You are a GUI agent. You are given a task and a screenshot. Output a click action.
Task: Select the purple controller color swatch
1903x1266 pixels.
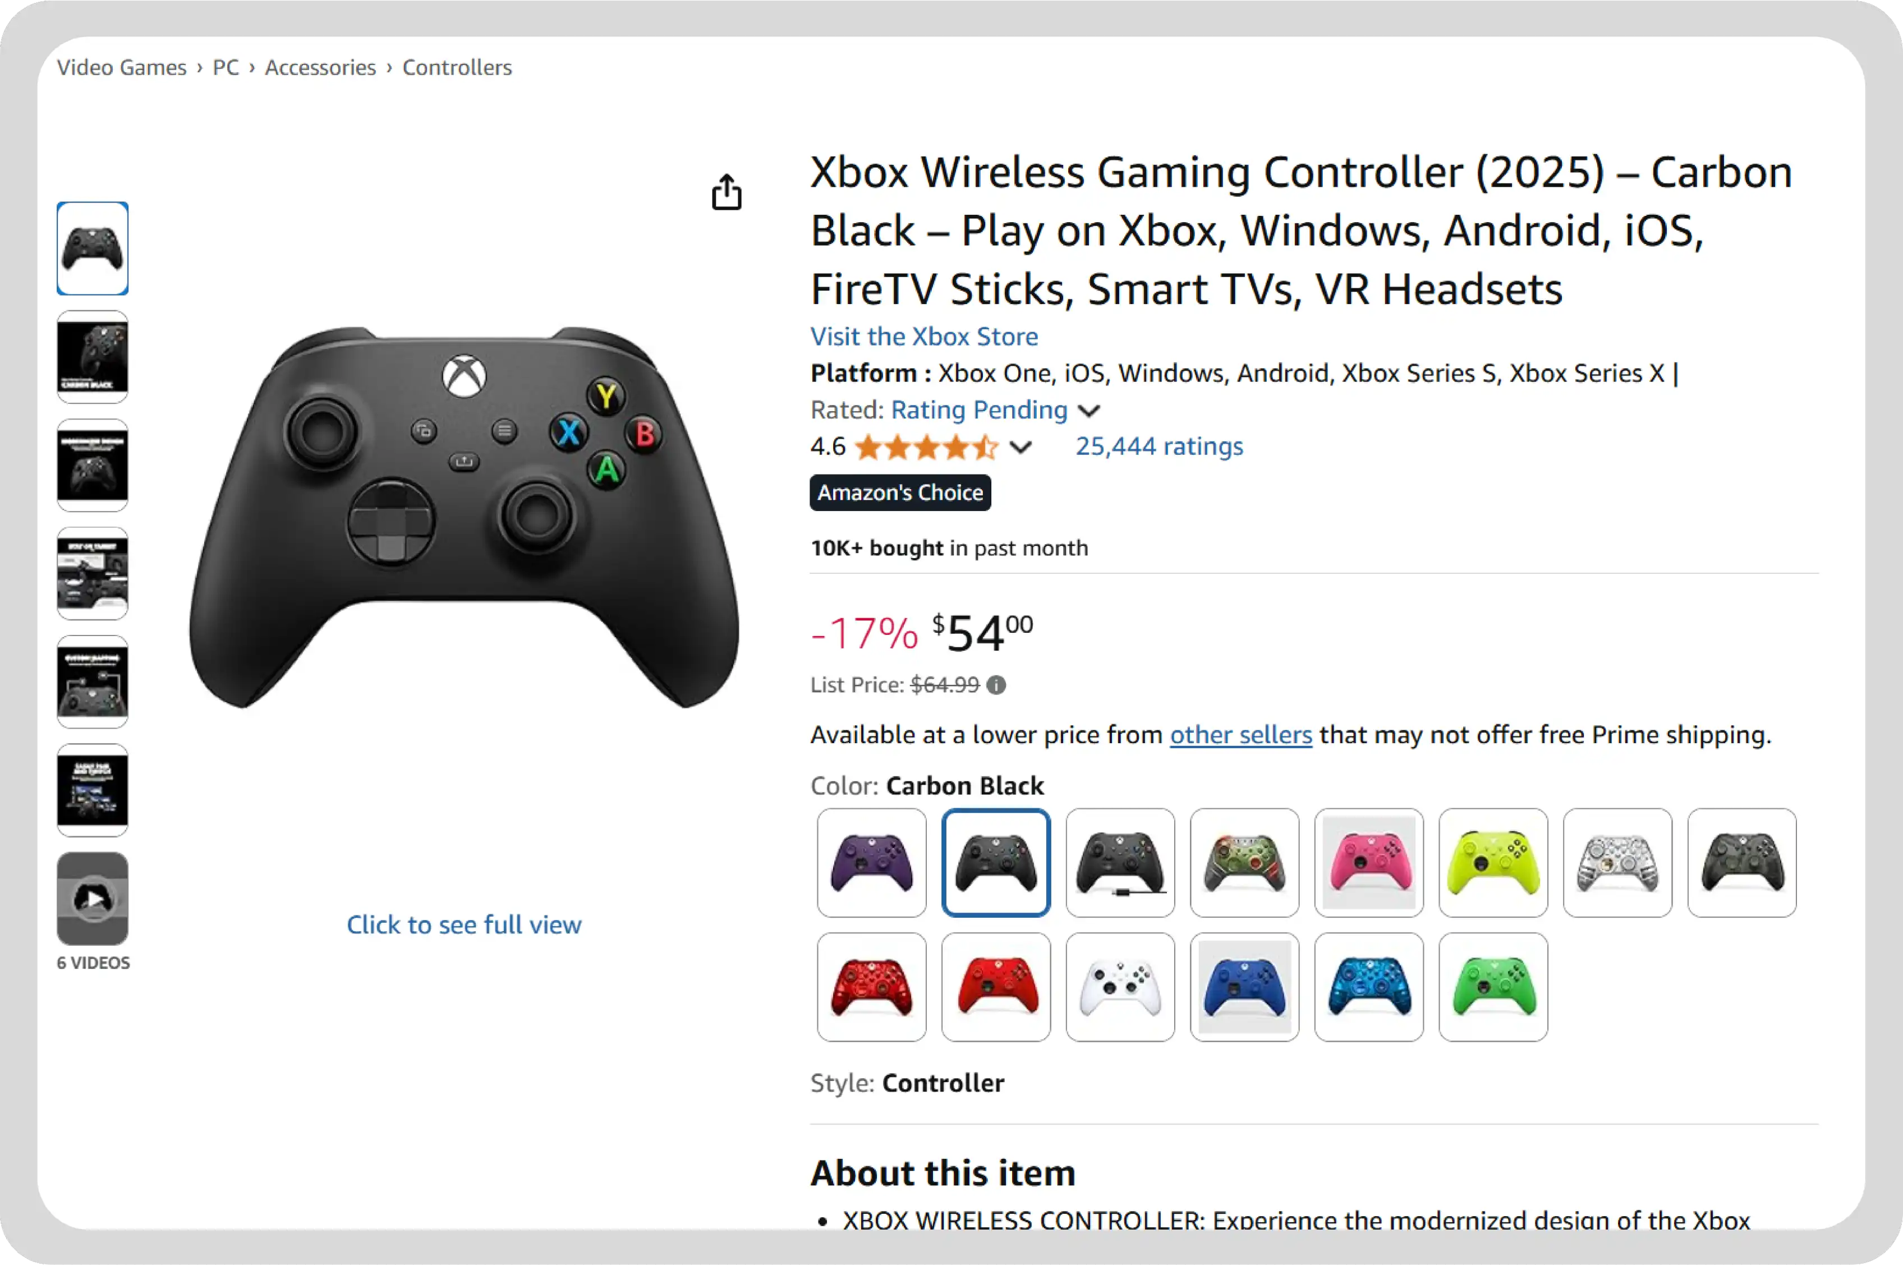click(871, 863)
